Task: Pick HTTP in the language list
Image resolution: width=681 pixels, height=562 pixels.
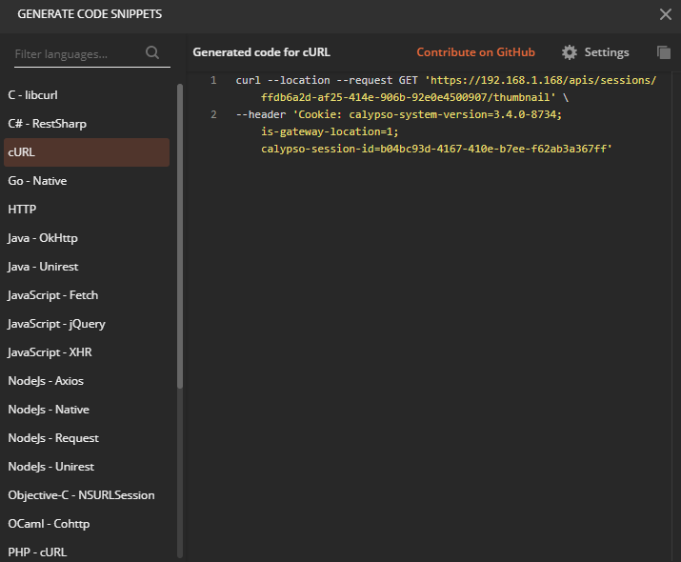Action: pyautogui.click(x=22, y=210)
